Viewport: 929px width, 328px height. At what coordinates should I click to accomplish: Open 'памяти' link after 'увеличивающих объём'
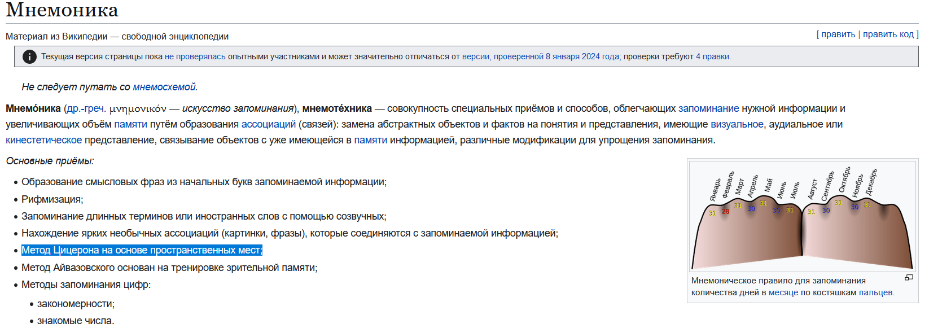(x=130, y=124)
